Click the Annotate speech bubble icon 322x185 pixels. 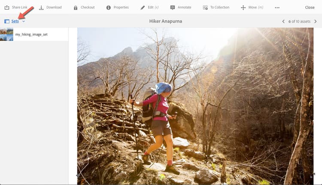pyautogui.click(x=173, y=8)
